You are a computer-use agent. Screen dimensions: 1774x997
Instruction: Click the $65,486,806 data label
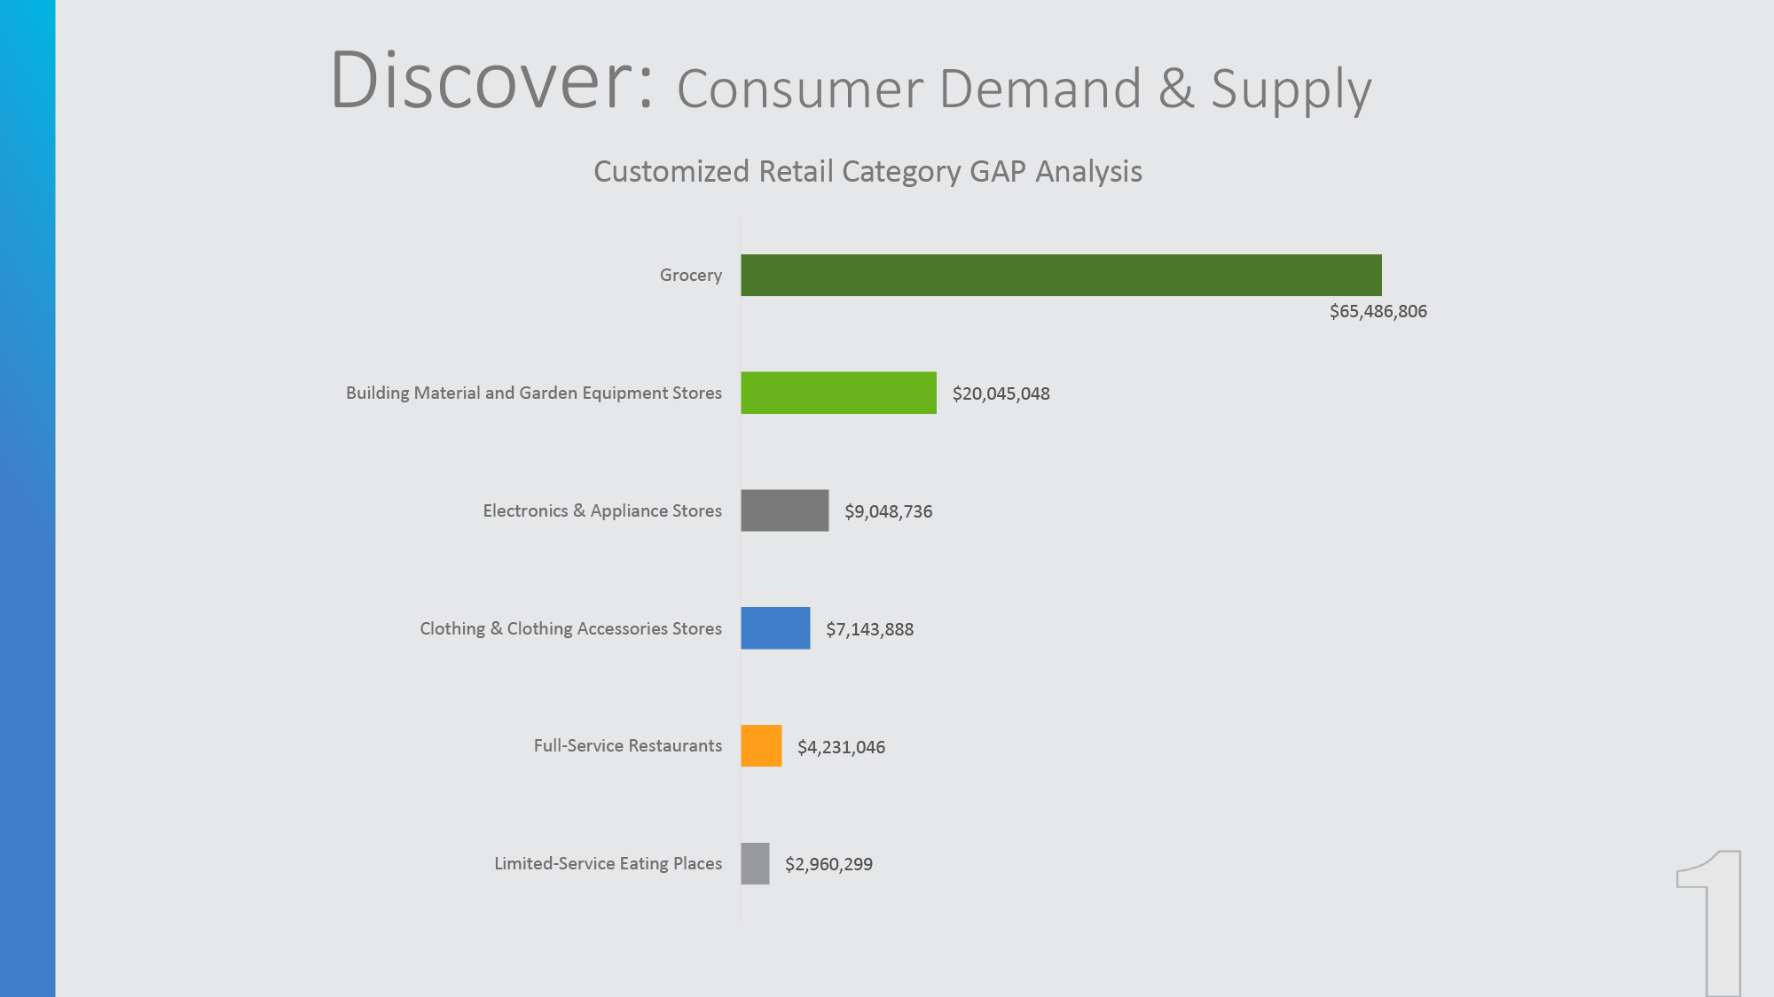coord(1378,311)
